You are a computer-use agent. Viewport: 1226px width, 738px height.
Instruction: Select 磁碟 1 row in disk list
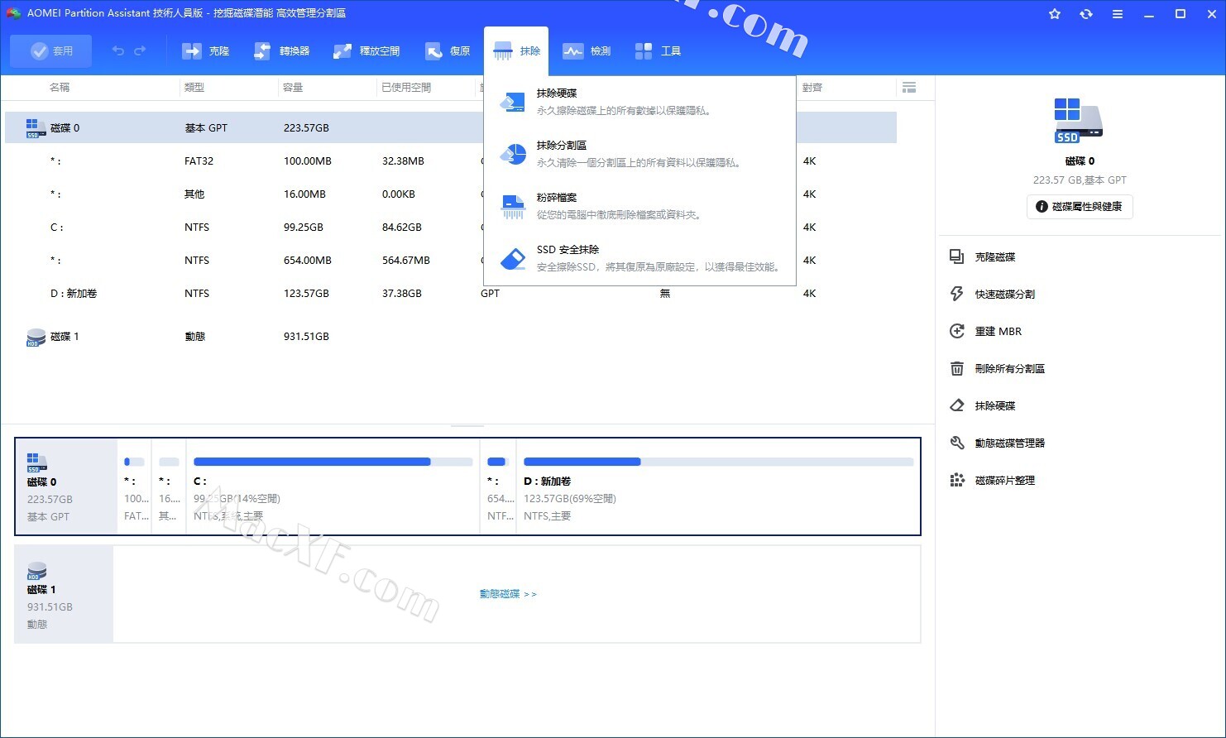(65, 337)
